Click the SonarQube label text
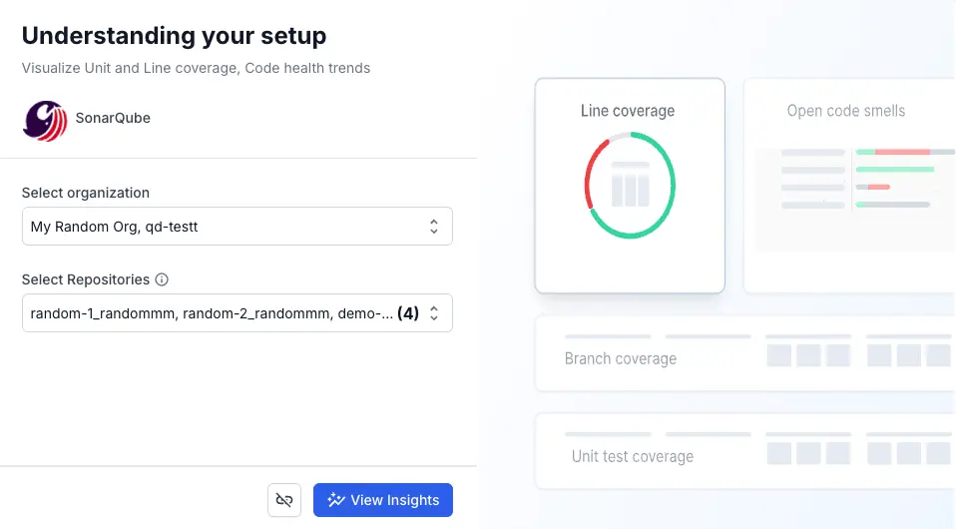Image resolution: width=956 pixels, height=529 pixels. (113, 118)
